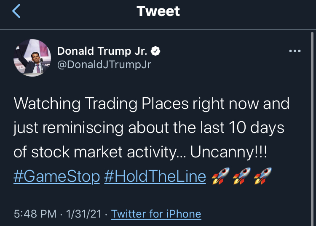Screen dimensions: 316x226
Task: Click the blue verified badge
Action: pos(156,51)
